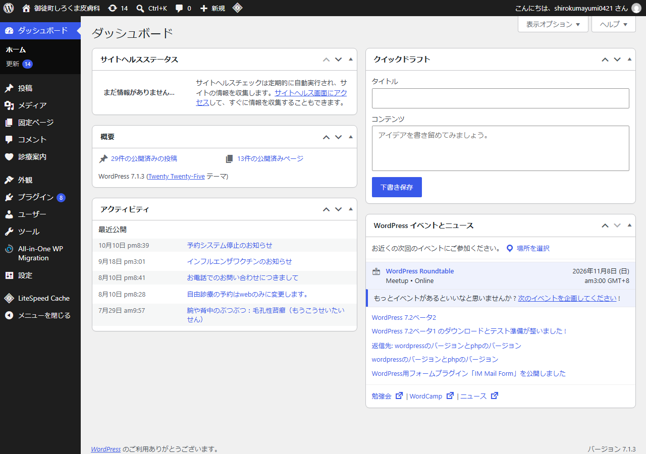Open the ヘルプ dropdown
This screenshot has width=646, height=454.
click(613, 24)
